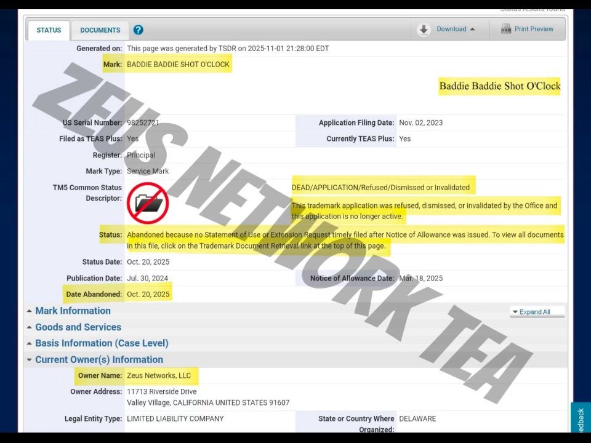Click the circular download arrow icon
Screen dimensions: 591x443
(x=424, y=29)
